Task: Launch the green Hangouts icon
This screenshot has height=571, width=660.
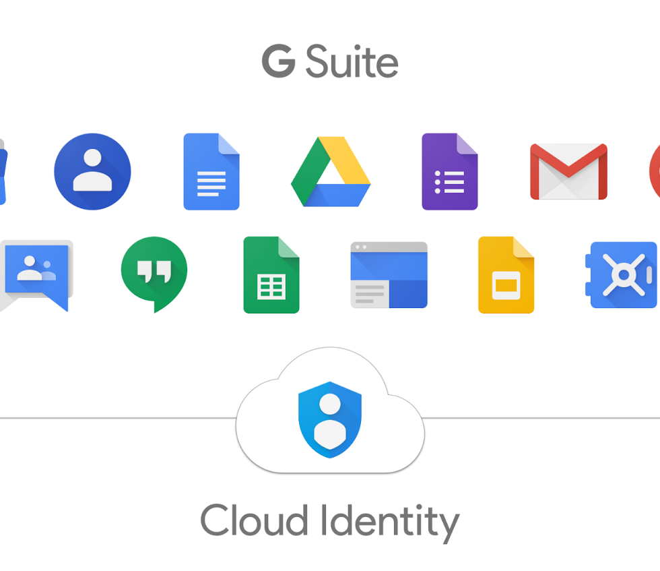Action: point(154,275)
